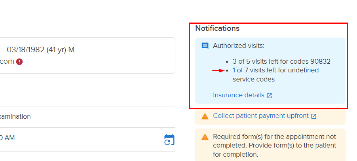
Task: Click the external-link icon after Collect patient payment upfront
Action: (x=314, y=116)
